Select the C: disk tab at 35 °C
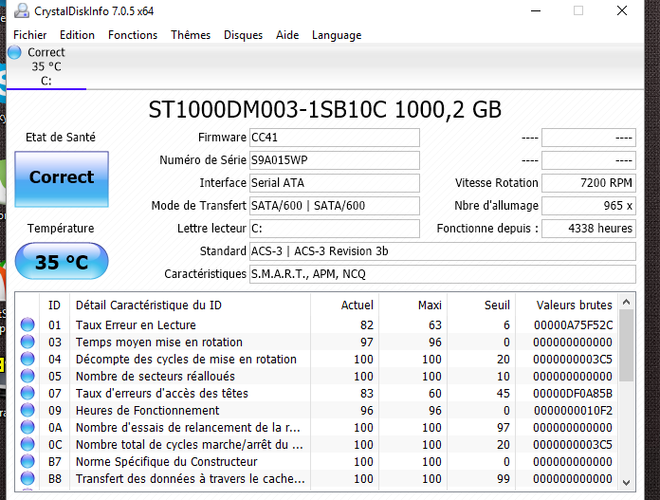The image size is (660, 500). (46, 66)
